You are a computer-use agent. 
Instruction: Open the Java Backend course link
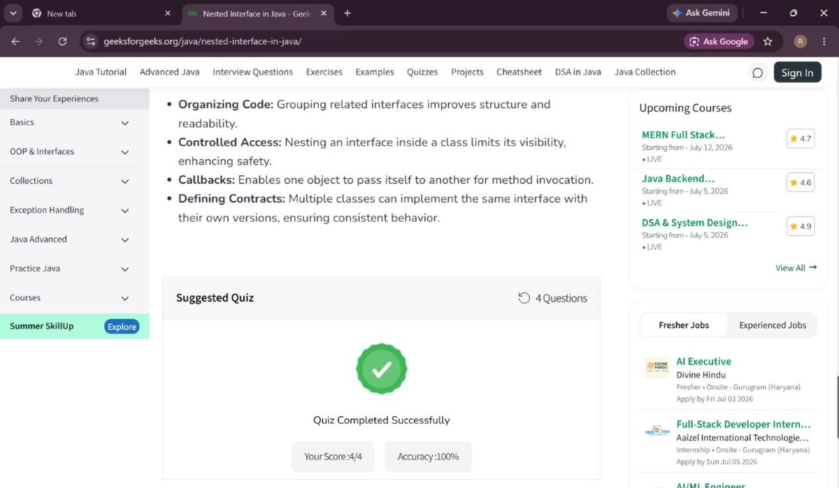(678, 179)
